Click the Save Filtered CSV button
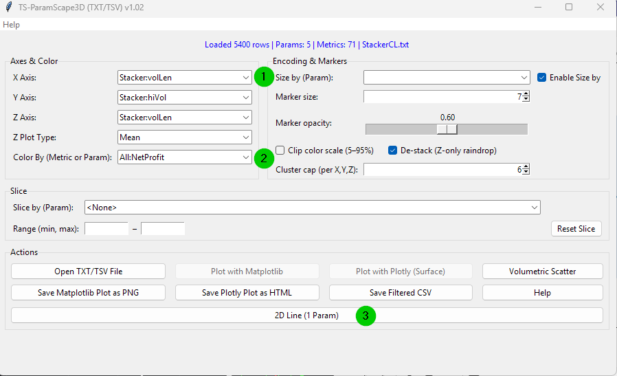Screen dimensions: 617x376 pos(401,293)
